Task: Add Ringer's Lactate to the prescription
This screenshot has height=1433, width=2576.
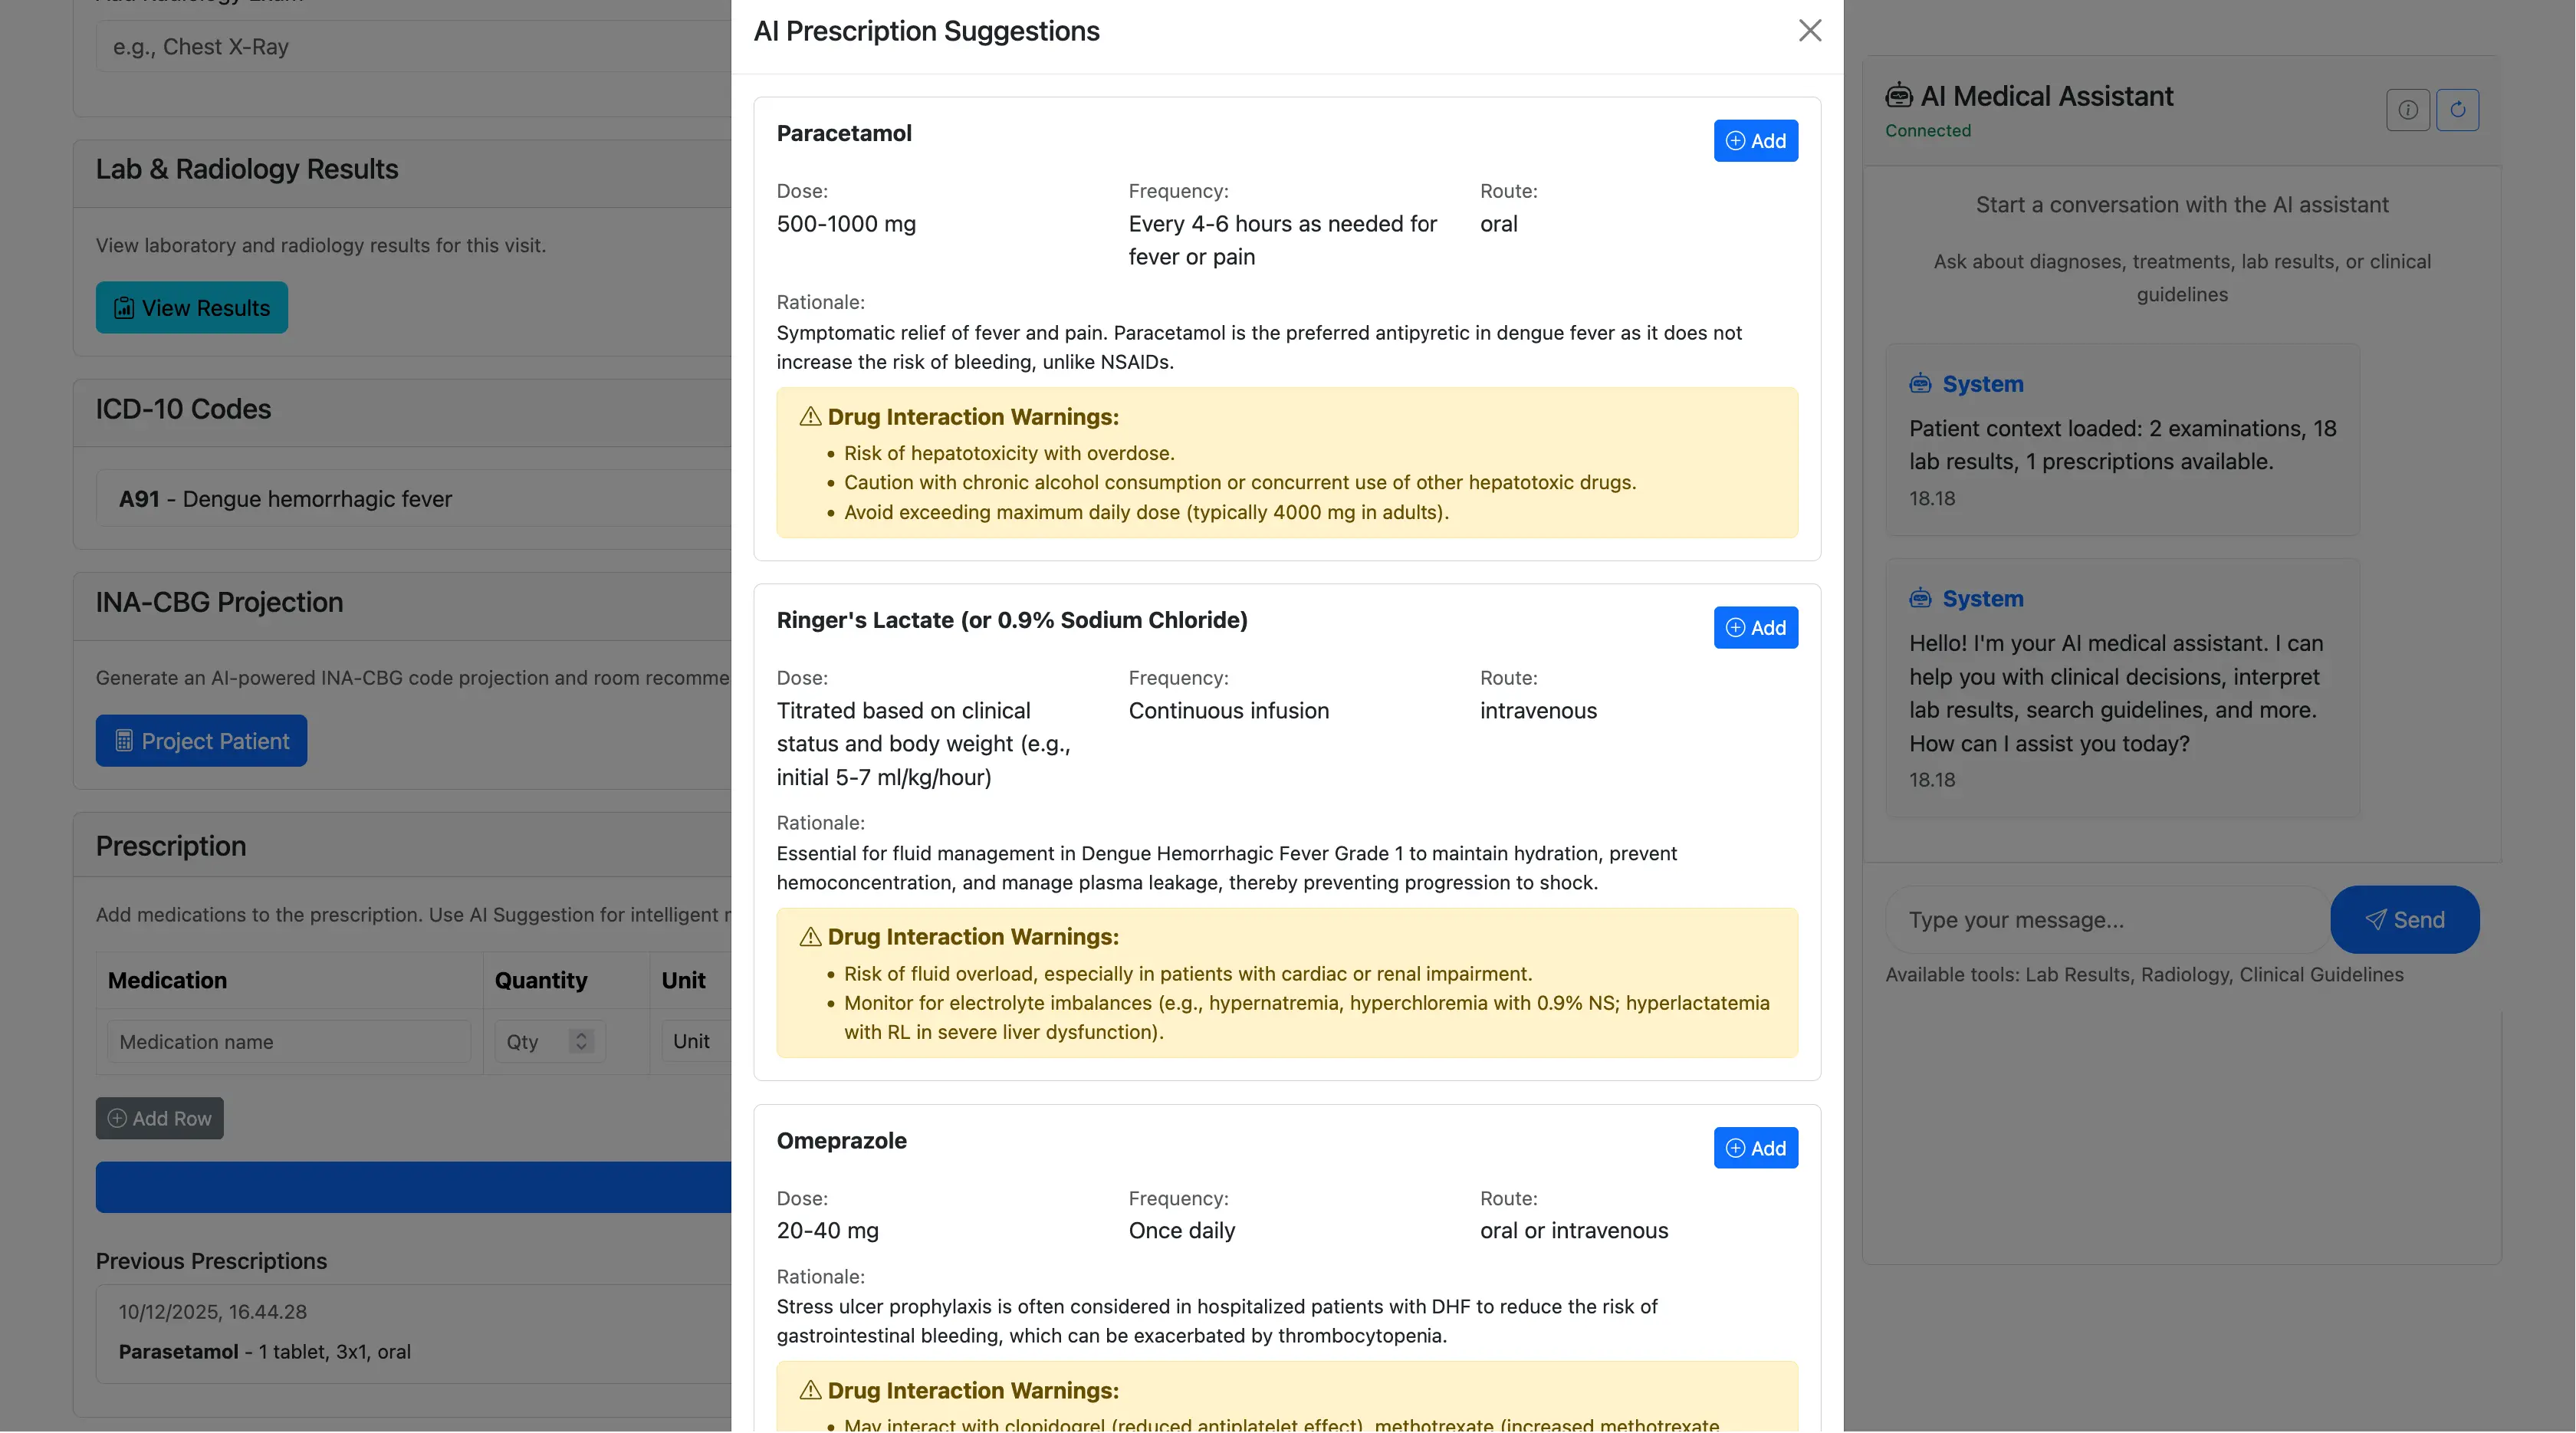Action: click(1755, 628)
